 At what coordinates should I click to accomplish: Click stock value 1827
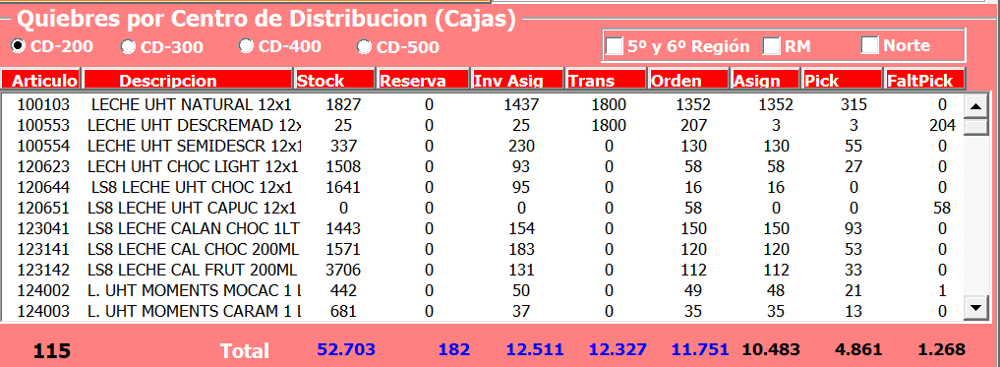point(343,104)
